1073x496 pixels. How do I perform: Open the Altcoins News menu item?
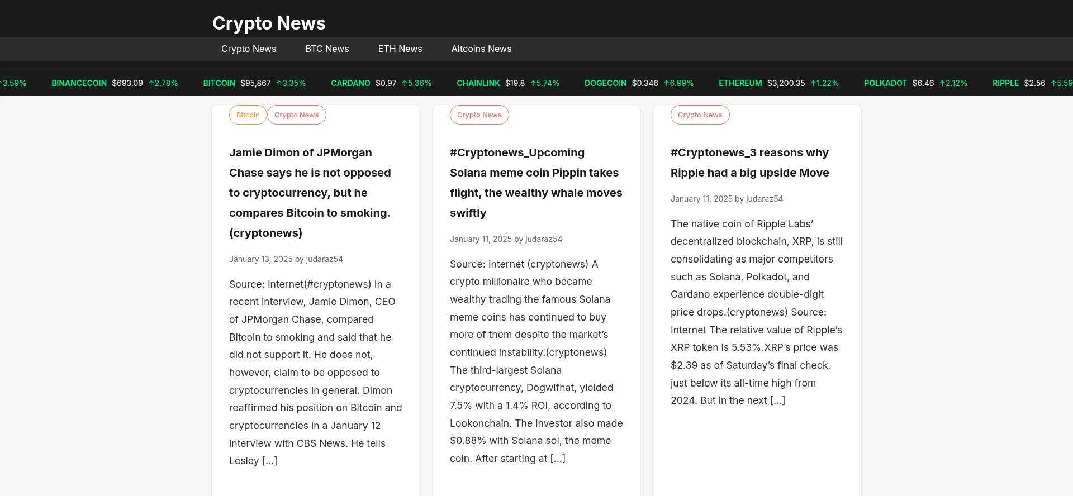(481, 49)
